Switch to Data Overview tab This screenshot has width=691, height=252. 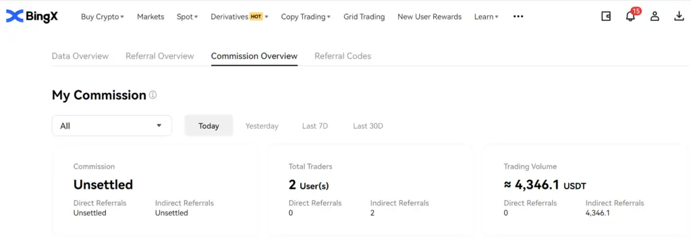[x=80, y=57]
